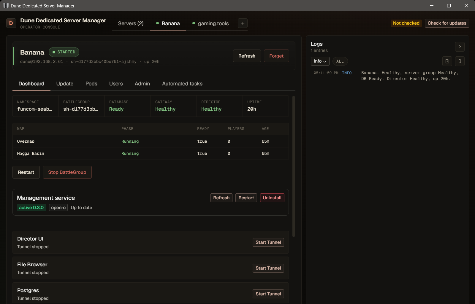Click the orange D app logo
475x304 pixels.
click(x=11, y=23)
